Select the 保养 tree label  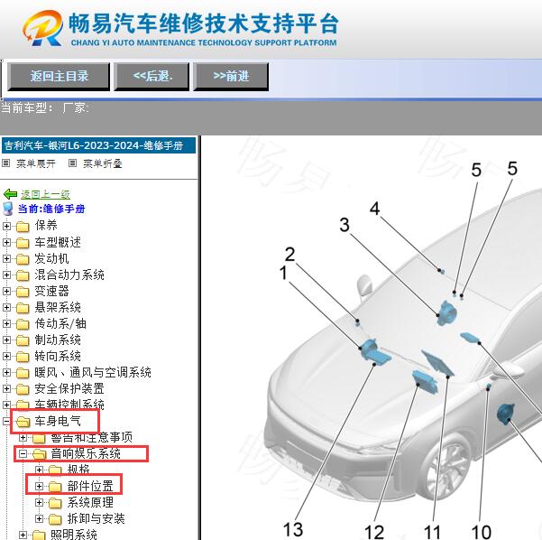46,226
